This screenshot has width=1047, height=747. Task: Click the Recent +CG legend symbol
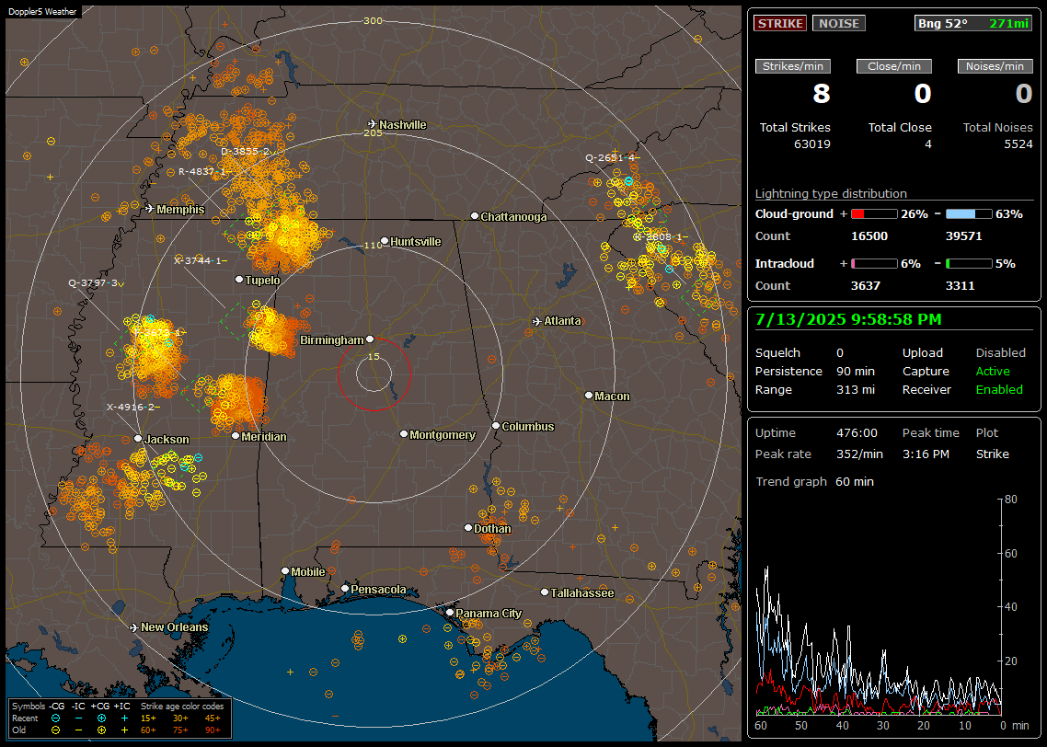101,718
